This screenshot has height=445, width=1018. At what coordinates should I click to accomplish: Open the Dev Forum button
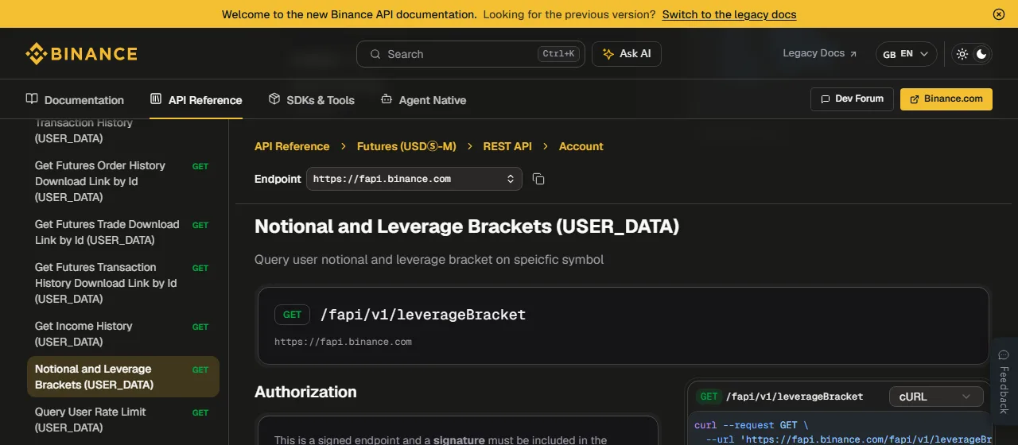pyautogui.click(x=852, y=99)
